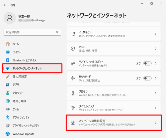Click the back arrow in the Settings header
The width and height of the screenshot is (166, 138).
(5, 5)
